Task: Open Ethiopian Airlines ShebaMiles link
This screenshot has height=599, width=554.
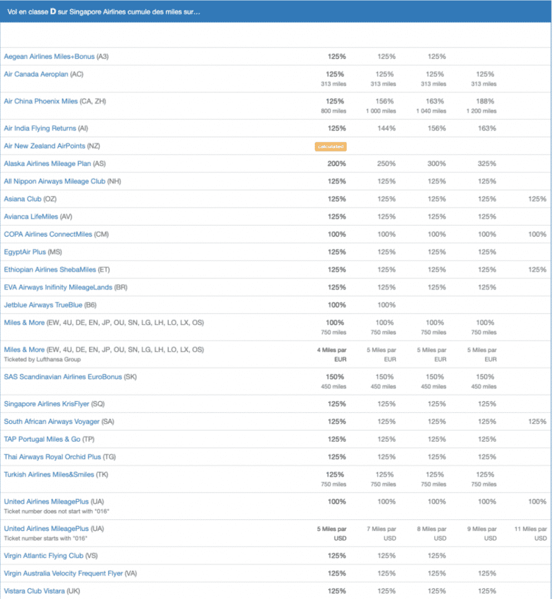Action: pos(50,270)
